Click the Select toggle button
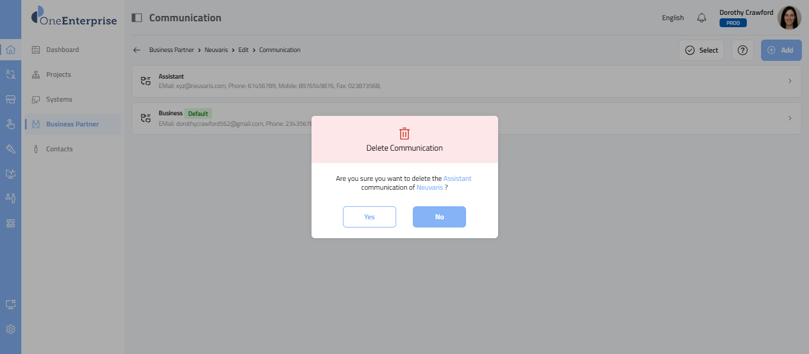This screenshot has height=354, width=809. pos(701,50)
